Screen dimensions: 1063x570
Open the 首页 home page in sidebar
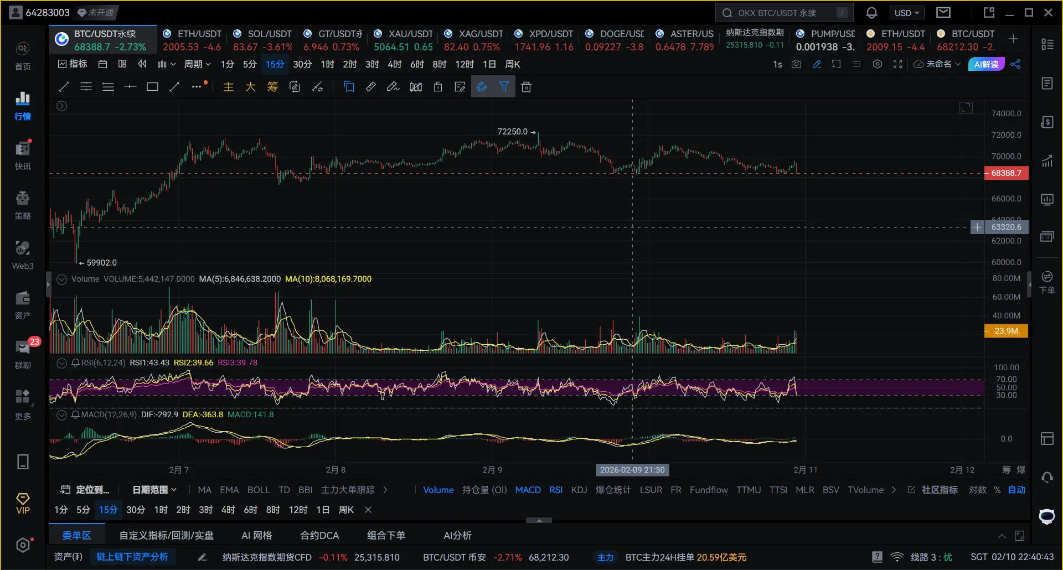(23, 56)
